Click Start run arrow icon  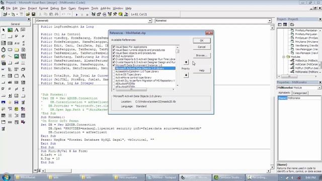(76, 15)
